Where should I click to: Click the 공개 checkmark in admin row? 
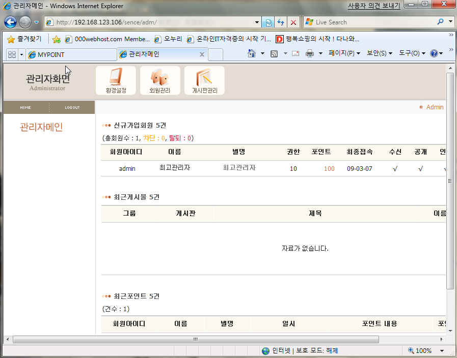tap(420, 169)
